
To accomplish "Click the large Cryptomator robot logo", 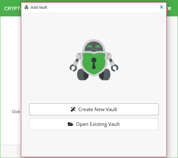I will 94,60.
